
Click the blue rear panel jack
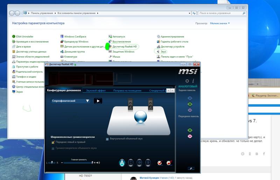(x=190, y=98)
